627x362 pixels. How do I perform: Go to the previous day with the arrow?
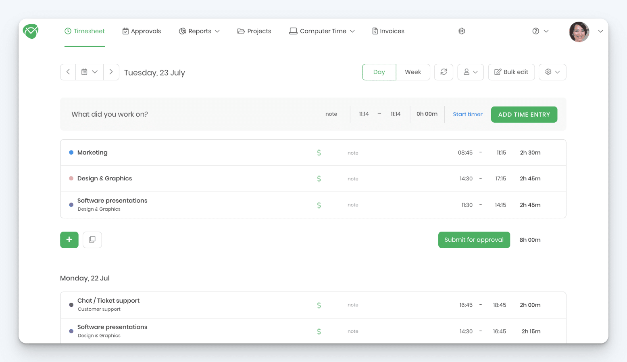click(x=68, y=71)
